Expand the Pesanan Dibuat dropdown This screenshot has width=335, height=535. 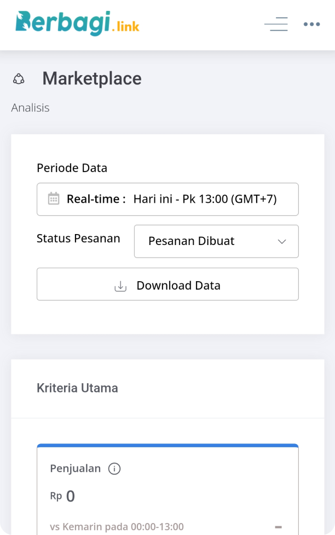[x=216, y=241]
